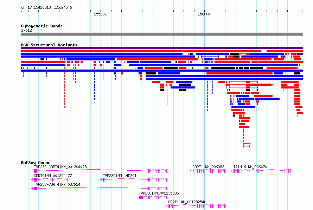Open gene label CDRT1|NM_001282540
This screenshot has width=313, height=210.
click(x=187, y=202)
